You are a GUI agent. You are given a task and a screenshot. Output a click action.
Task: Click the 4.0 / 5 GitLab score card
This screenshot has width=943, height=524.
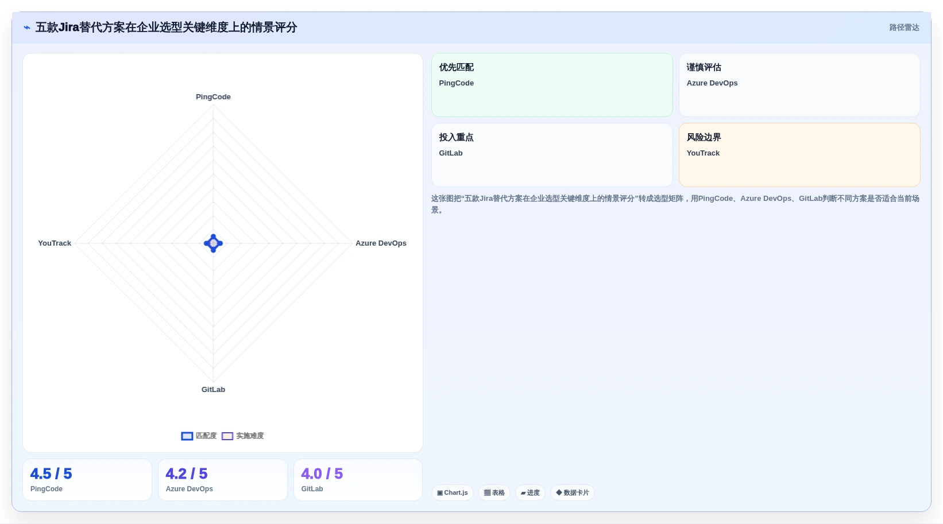(358, 480)
